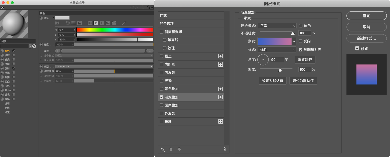390x157 pixels.
Task: Click the 确定 button
Action: [366, 16]
